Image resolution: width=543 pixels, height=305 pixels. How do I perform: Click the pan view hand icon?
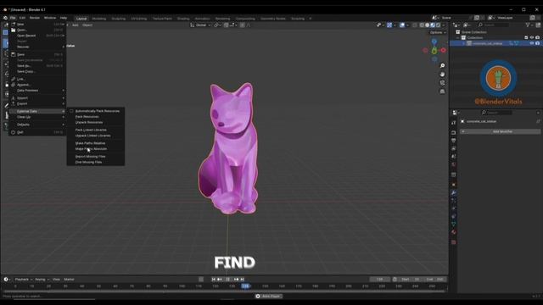coord(442,75)
